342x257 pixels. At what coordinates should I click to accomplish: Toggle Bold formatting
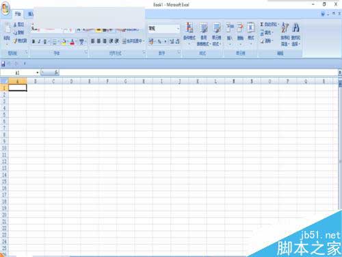pyautogui.click(x=34, y=42)
